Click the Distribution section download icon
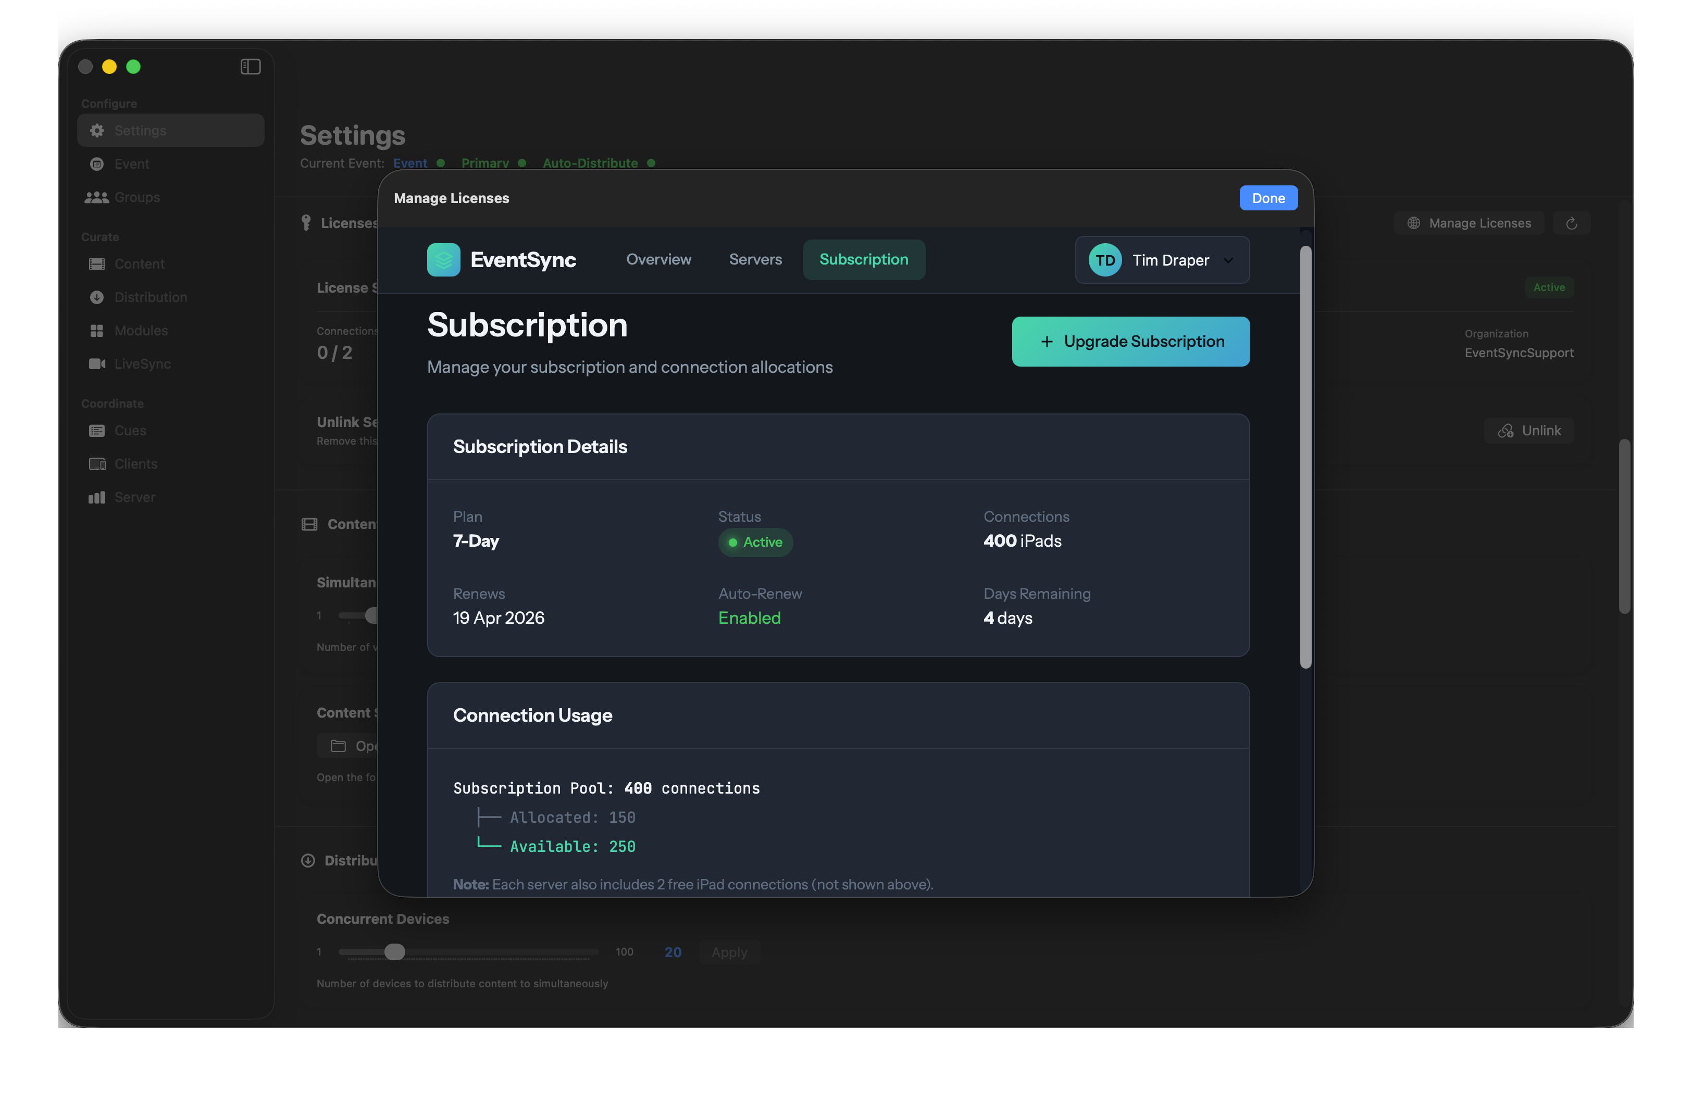Screen dimensions: 1692x1105 (308, 861)
